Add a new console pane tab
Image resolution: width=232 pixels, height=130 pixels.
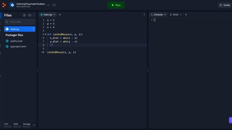click(x=186, y=14)
